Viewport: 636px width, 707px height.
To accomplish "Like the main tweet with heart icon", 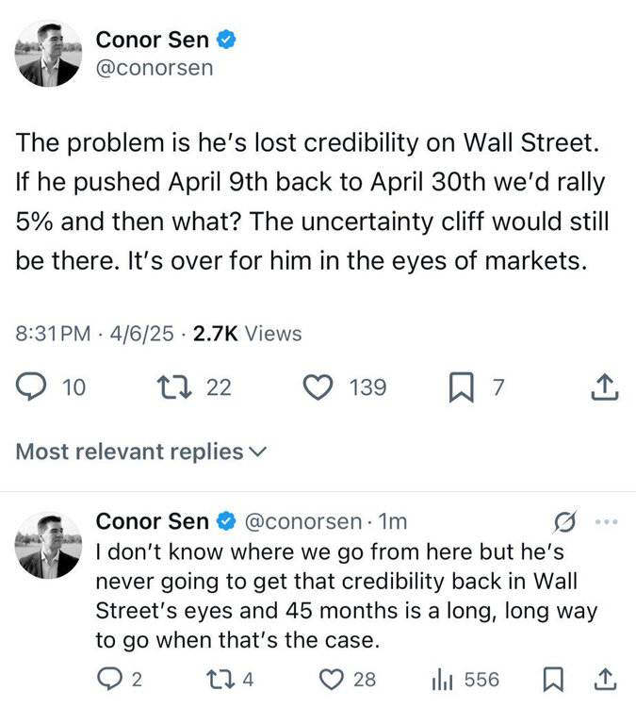I will tap(322, 387).
